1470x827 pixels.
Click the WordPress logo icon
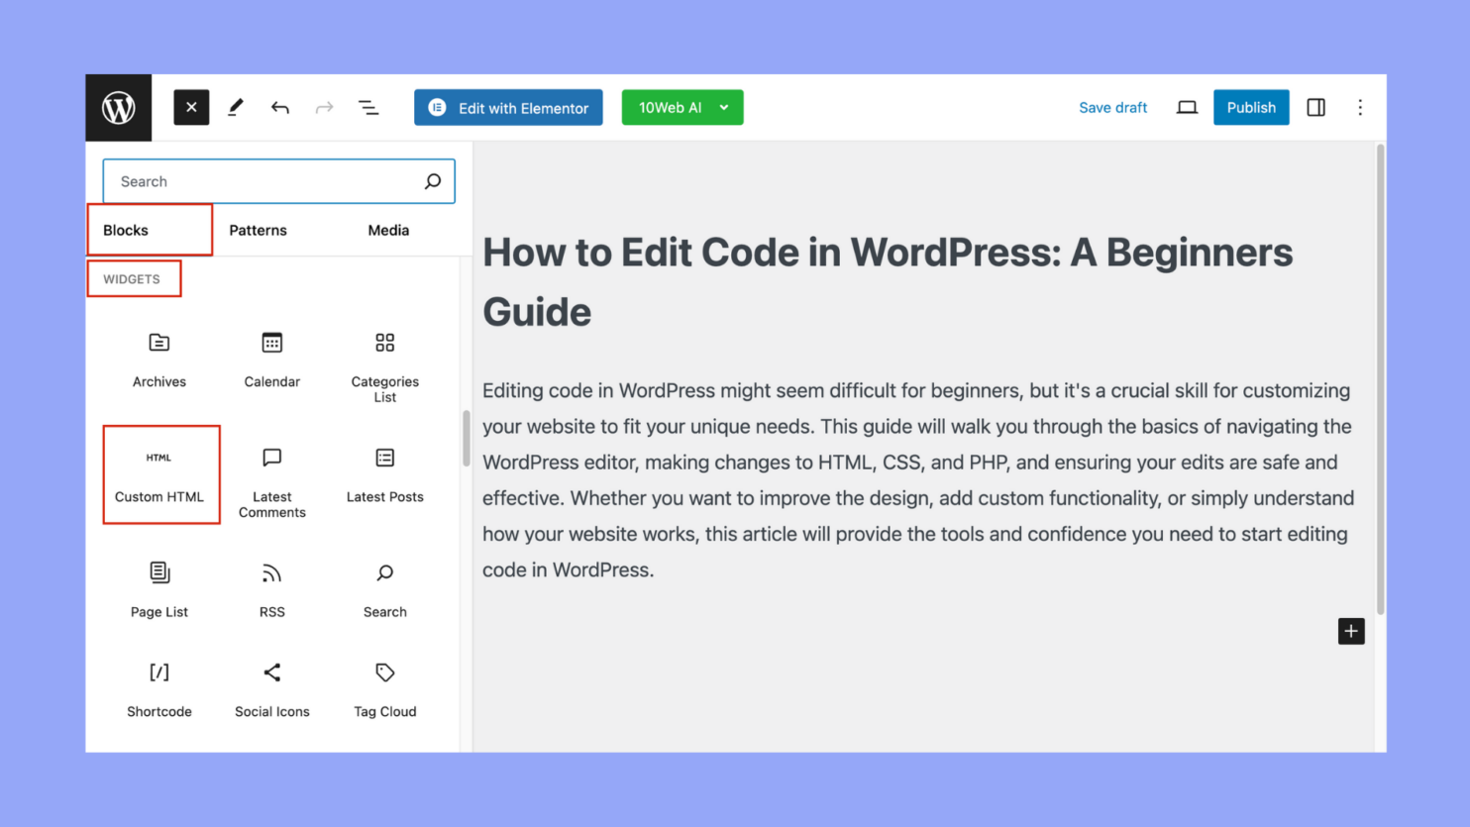point(119,108)
